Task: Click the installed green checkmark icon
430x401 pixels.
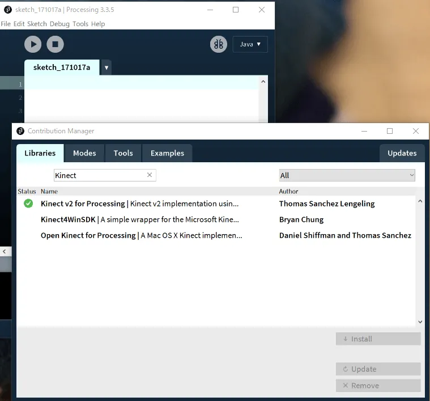Action: 28,204
